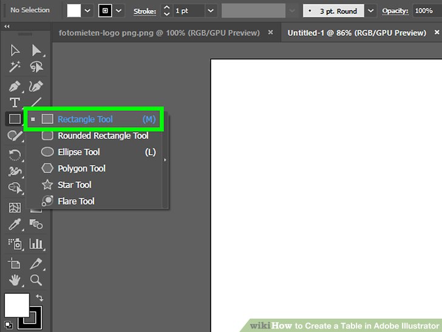Expand the stroke weight dropdown
The height and width of the screenshot is (332, 442).
[x=210, y=11]
